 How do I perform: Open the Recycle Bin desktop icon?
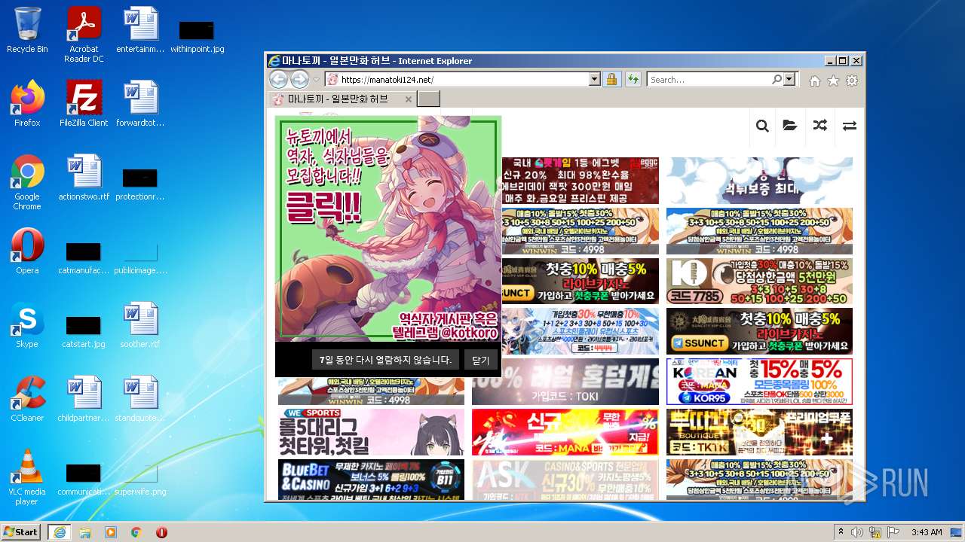(27, 30)
